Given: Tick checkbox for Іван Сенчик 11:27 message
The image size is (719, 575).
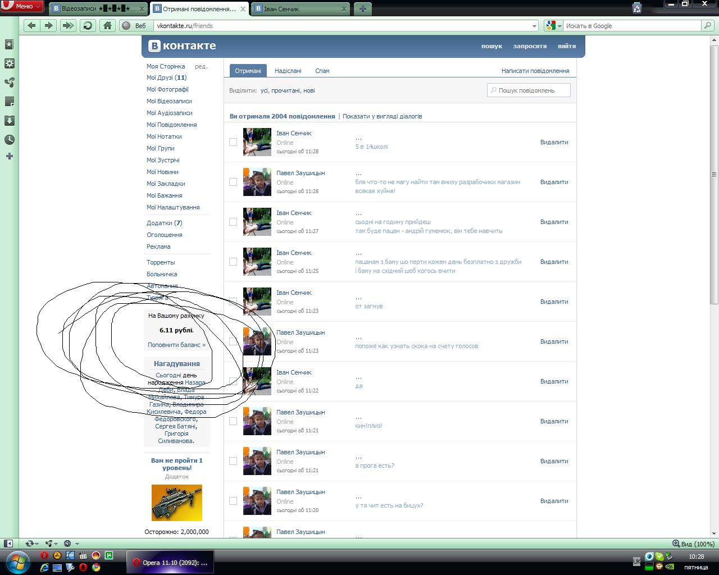Looking at the screenshot, I should coord(233,222).
